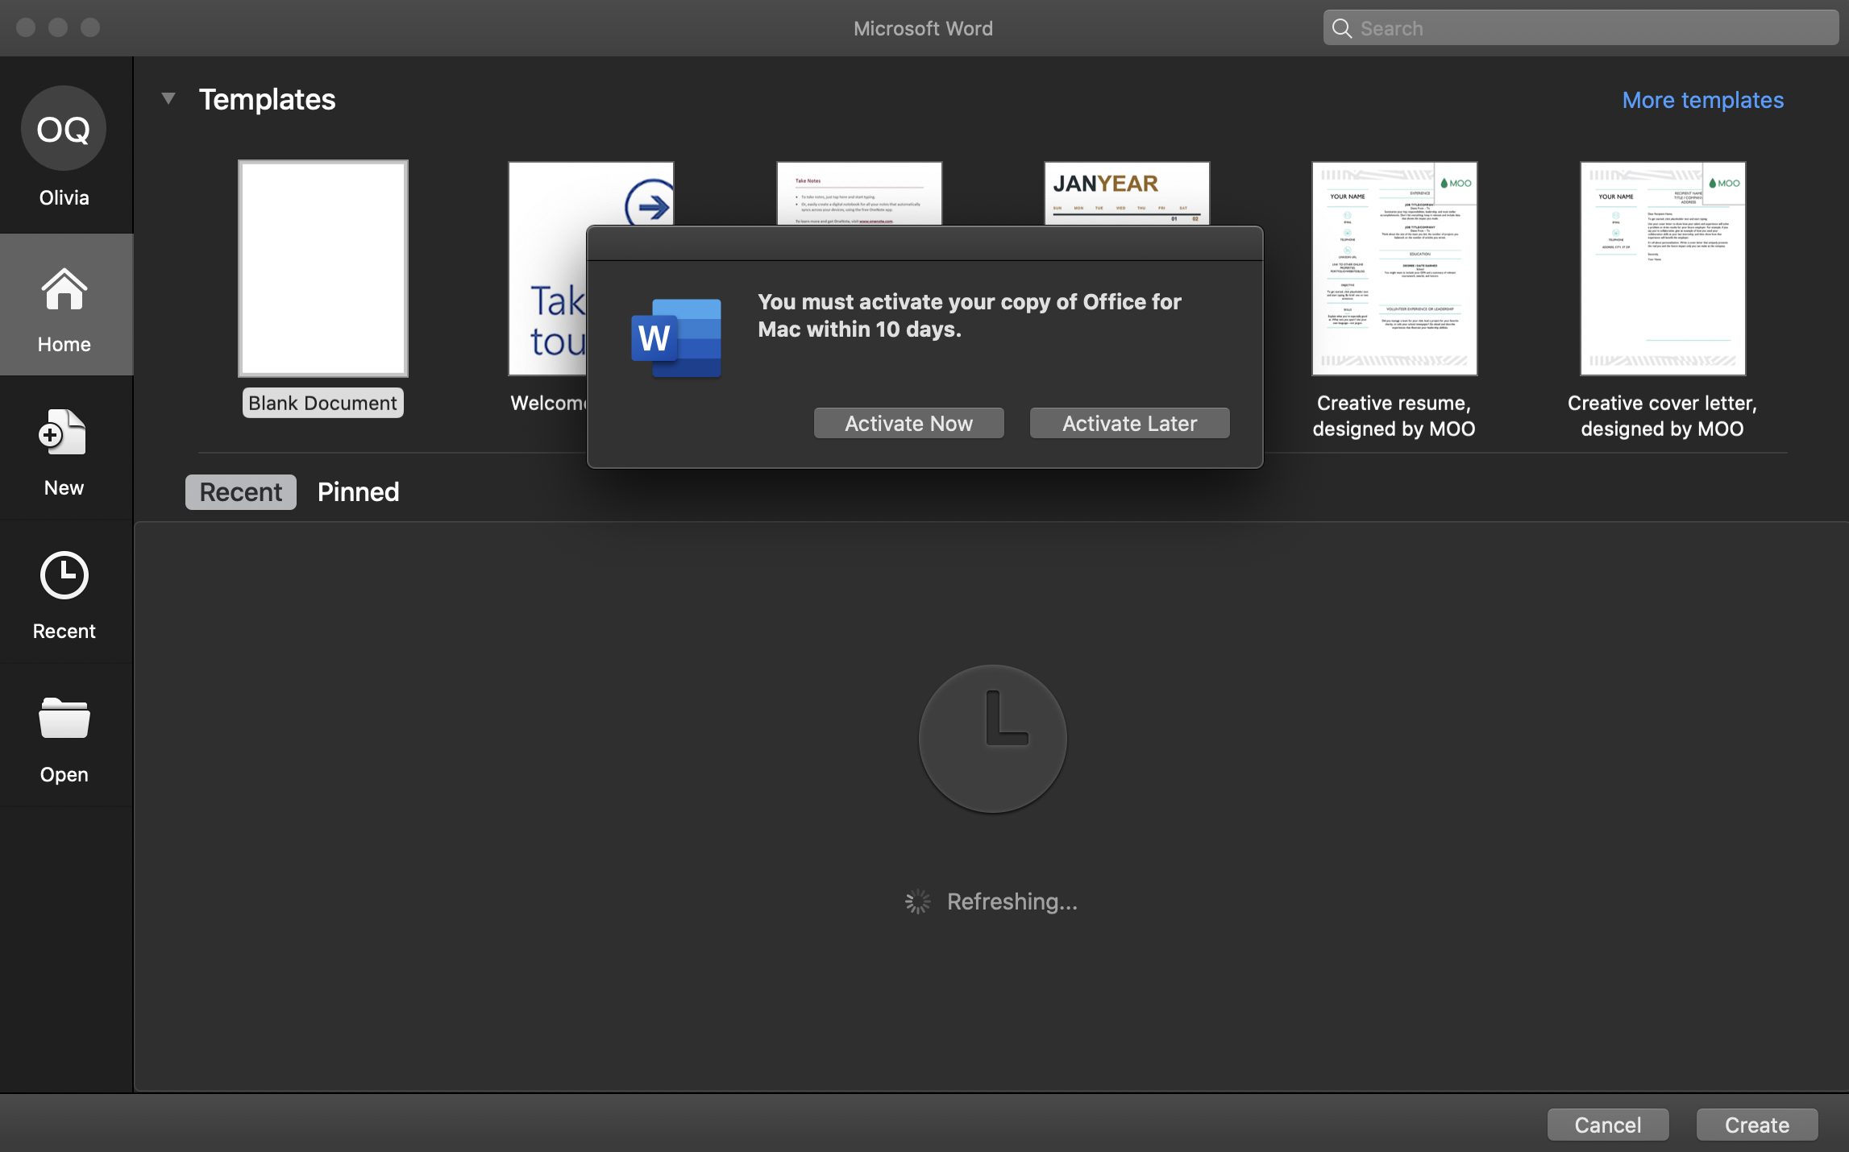Click the Cancel button
Viewport: 1849px width, 1152px height.
pos(1607,1125)
